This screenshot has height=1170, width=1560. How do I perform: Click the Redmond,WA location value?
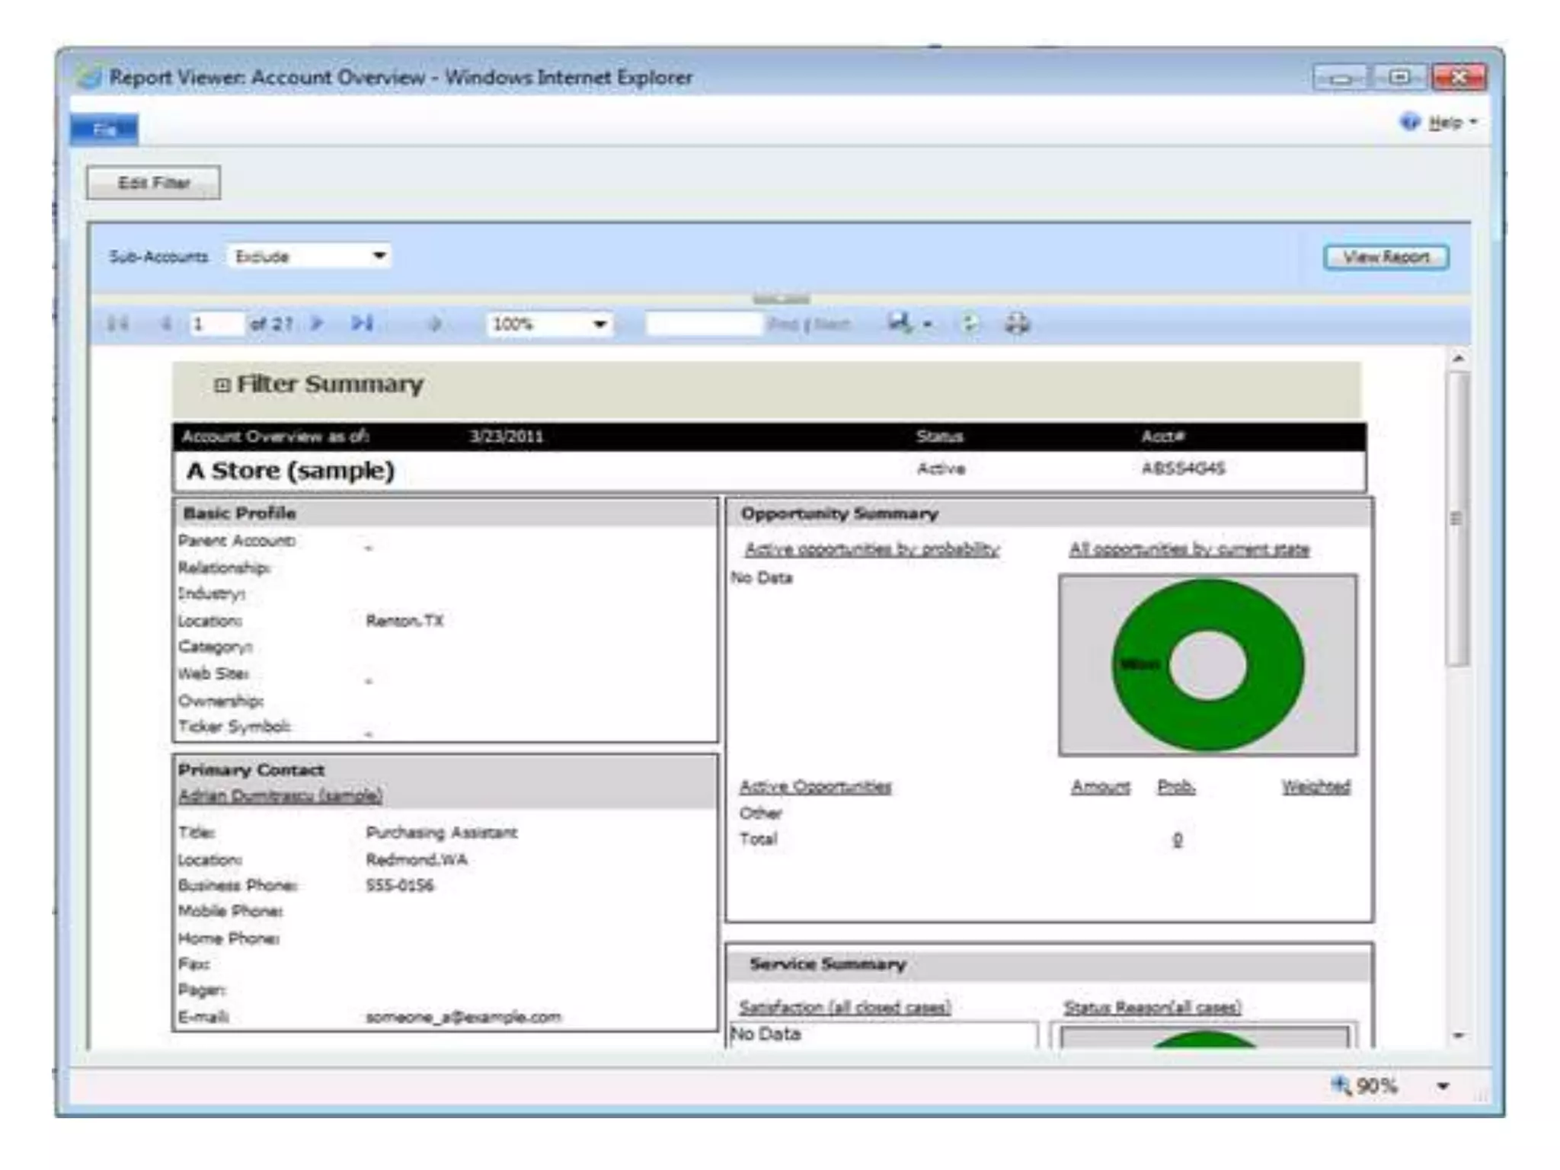click(417, 859)
